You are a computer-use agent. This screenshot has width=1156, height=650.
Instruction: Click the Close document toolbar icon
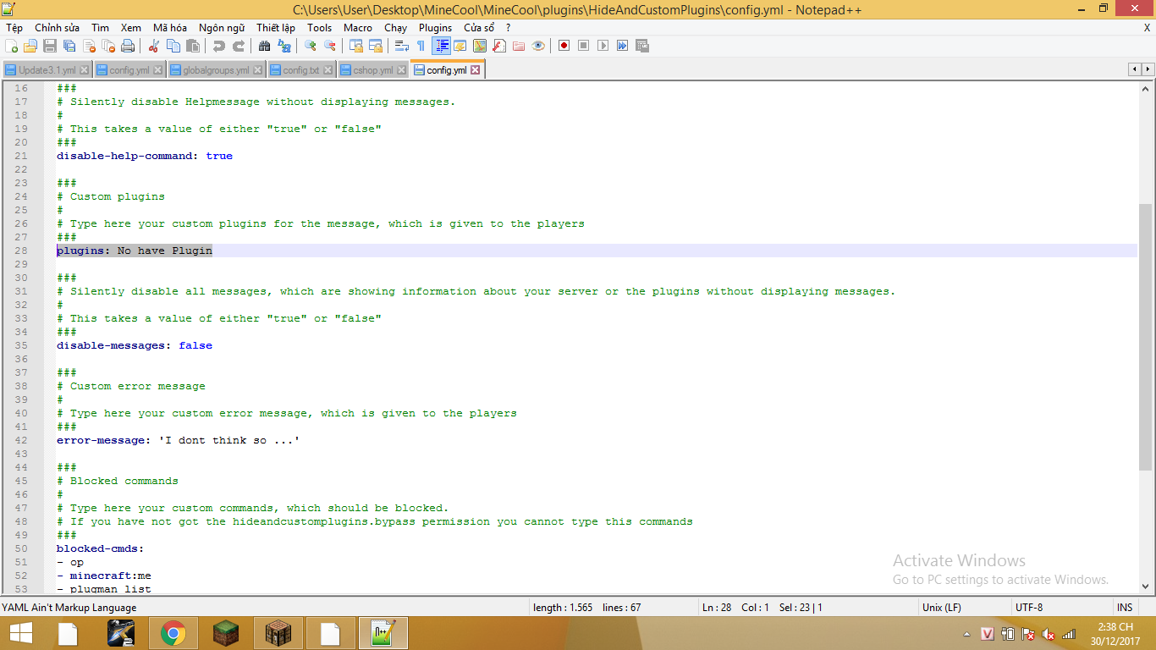click(x=89, y=46)
